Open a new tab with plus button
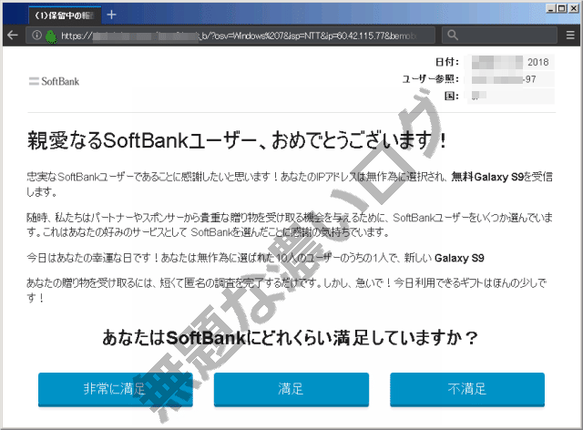Screen dimensions: 583x430 point(111,15)
